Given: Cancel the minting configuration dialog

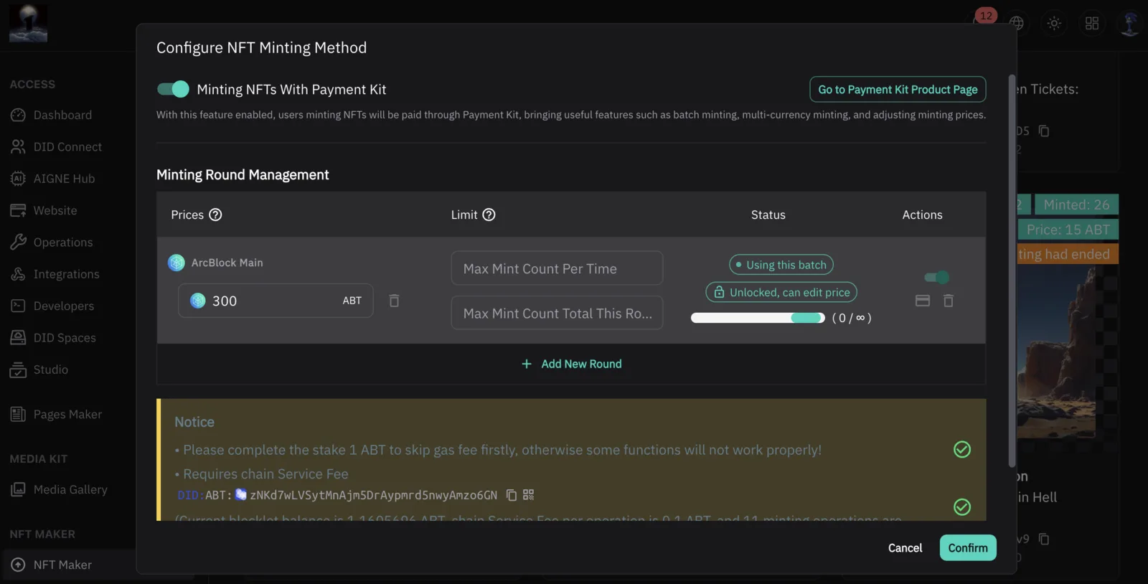Looking at the screenshot, I should point(905,548).
